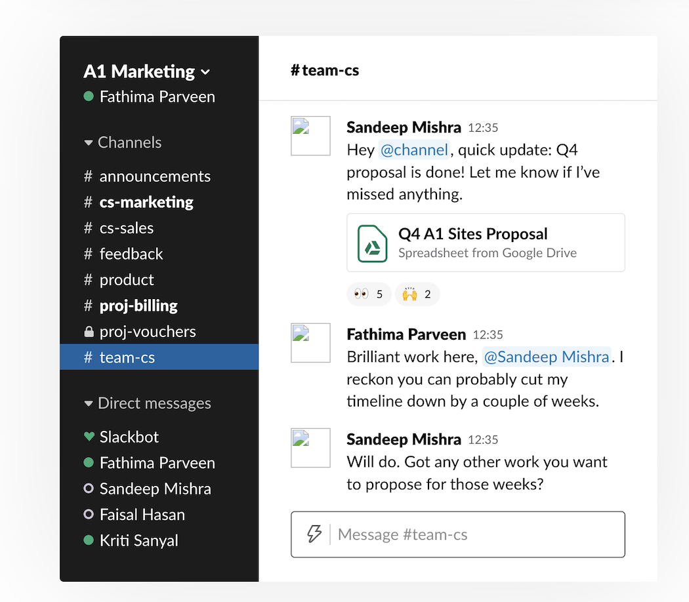The width and height of the screenshot is (689, 602).
Task: Click the hash icon beside announcements
Action: (89, 176)
